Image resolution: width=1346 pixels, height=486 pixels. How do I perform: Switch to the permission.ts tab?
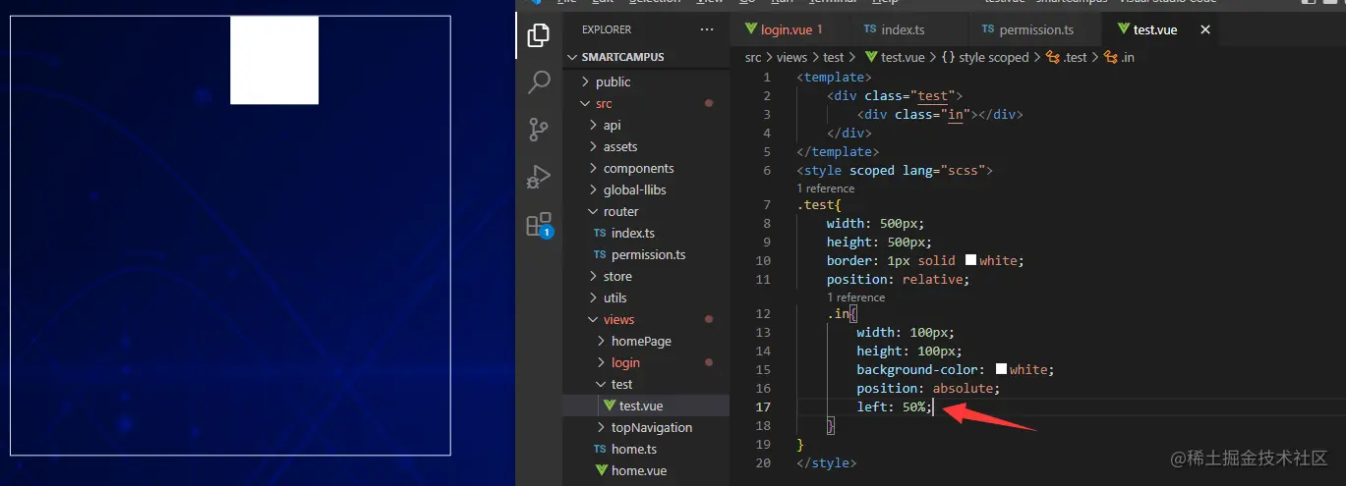1034,29
